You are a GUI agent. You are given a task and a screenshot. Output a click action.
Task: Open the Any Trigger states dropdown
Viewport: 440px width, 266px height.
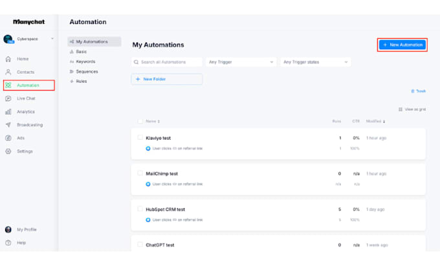click(x=315, y=62)
